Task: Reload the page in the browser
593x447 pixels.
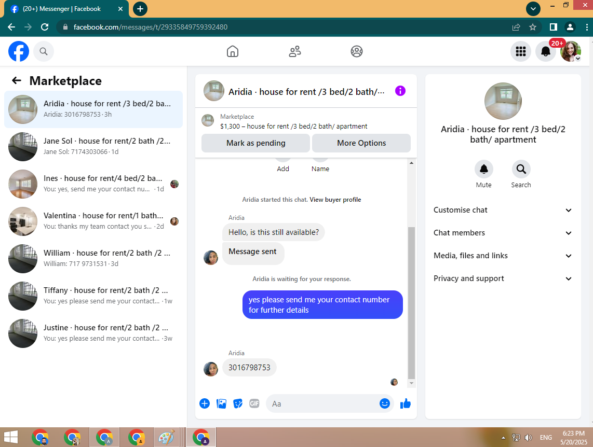Action: click(x=45, y=27)
